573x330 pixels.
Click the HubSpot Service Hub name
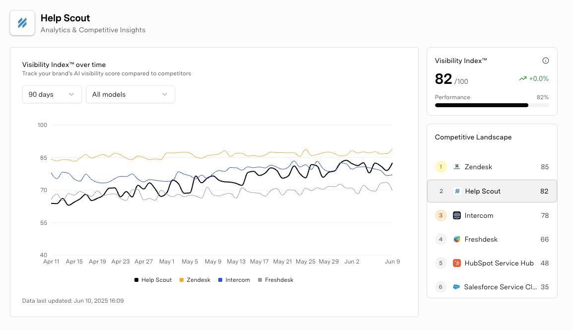click(499, 263)
